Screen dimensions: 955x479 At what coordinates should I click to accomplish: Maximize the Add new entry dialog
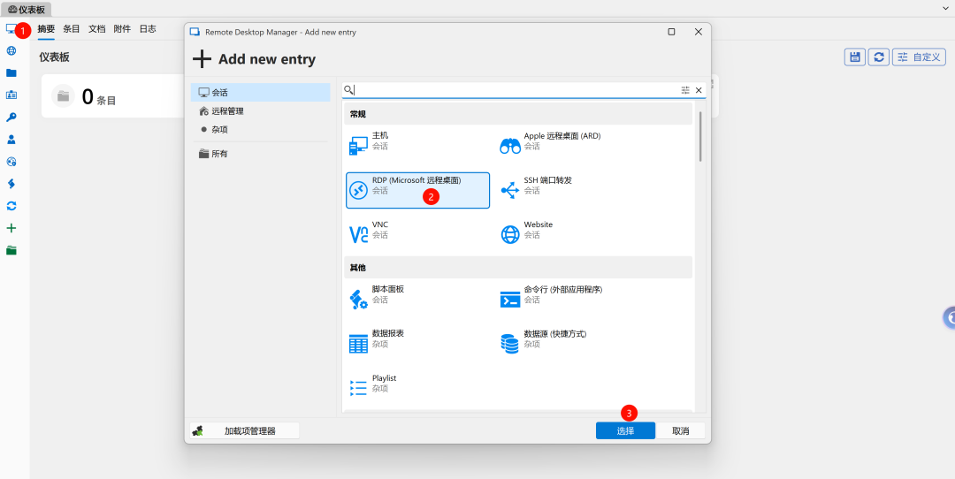tap(671, 32)
